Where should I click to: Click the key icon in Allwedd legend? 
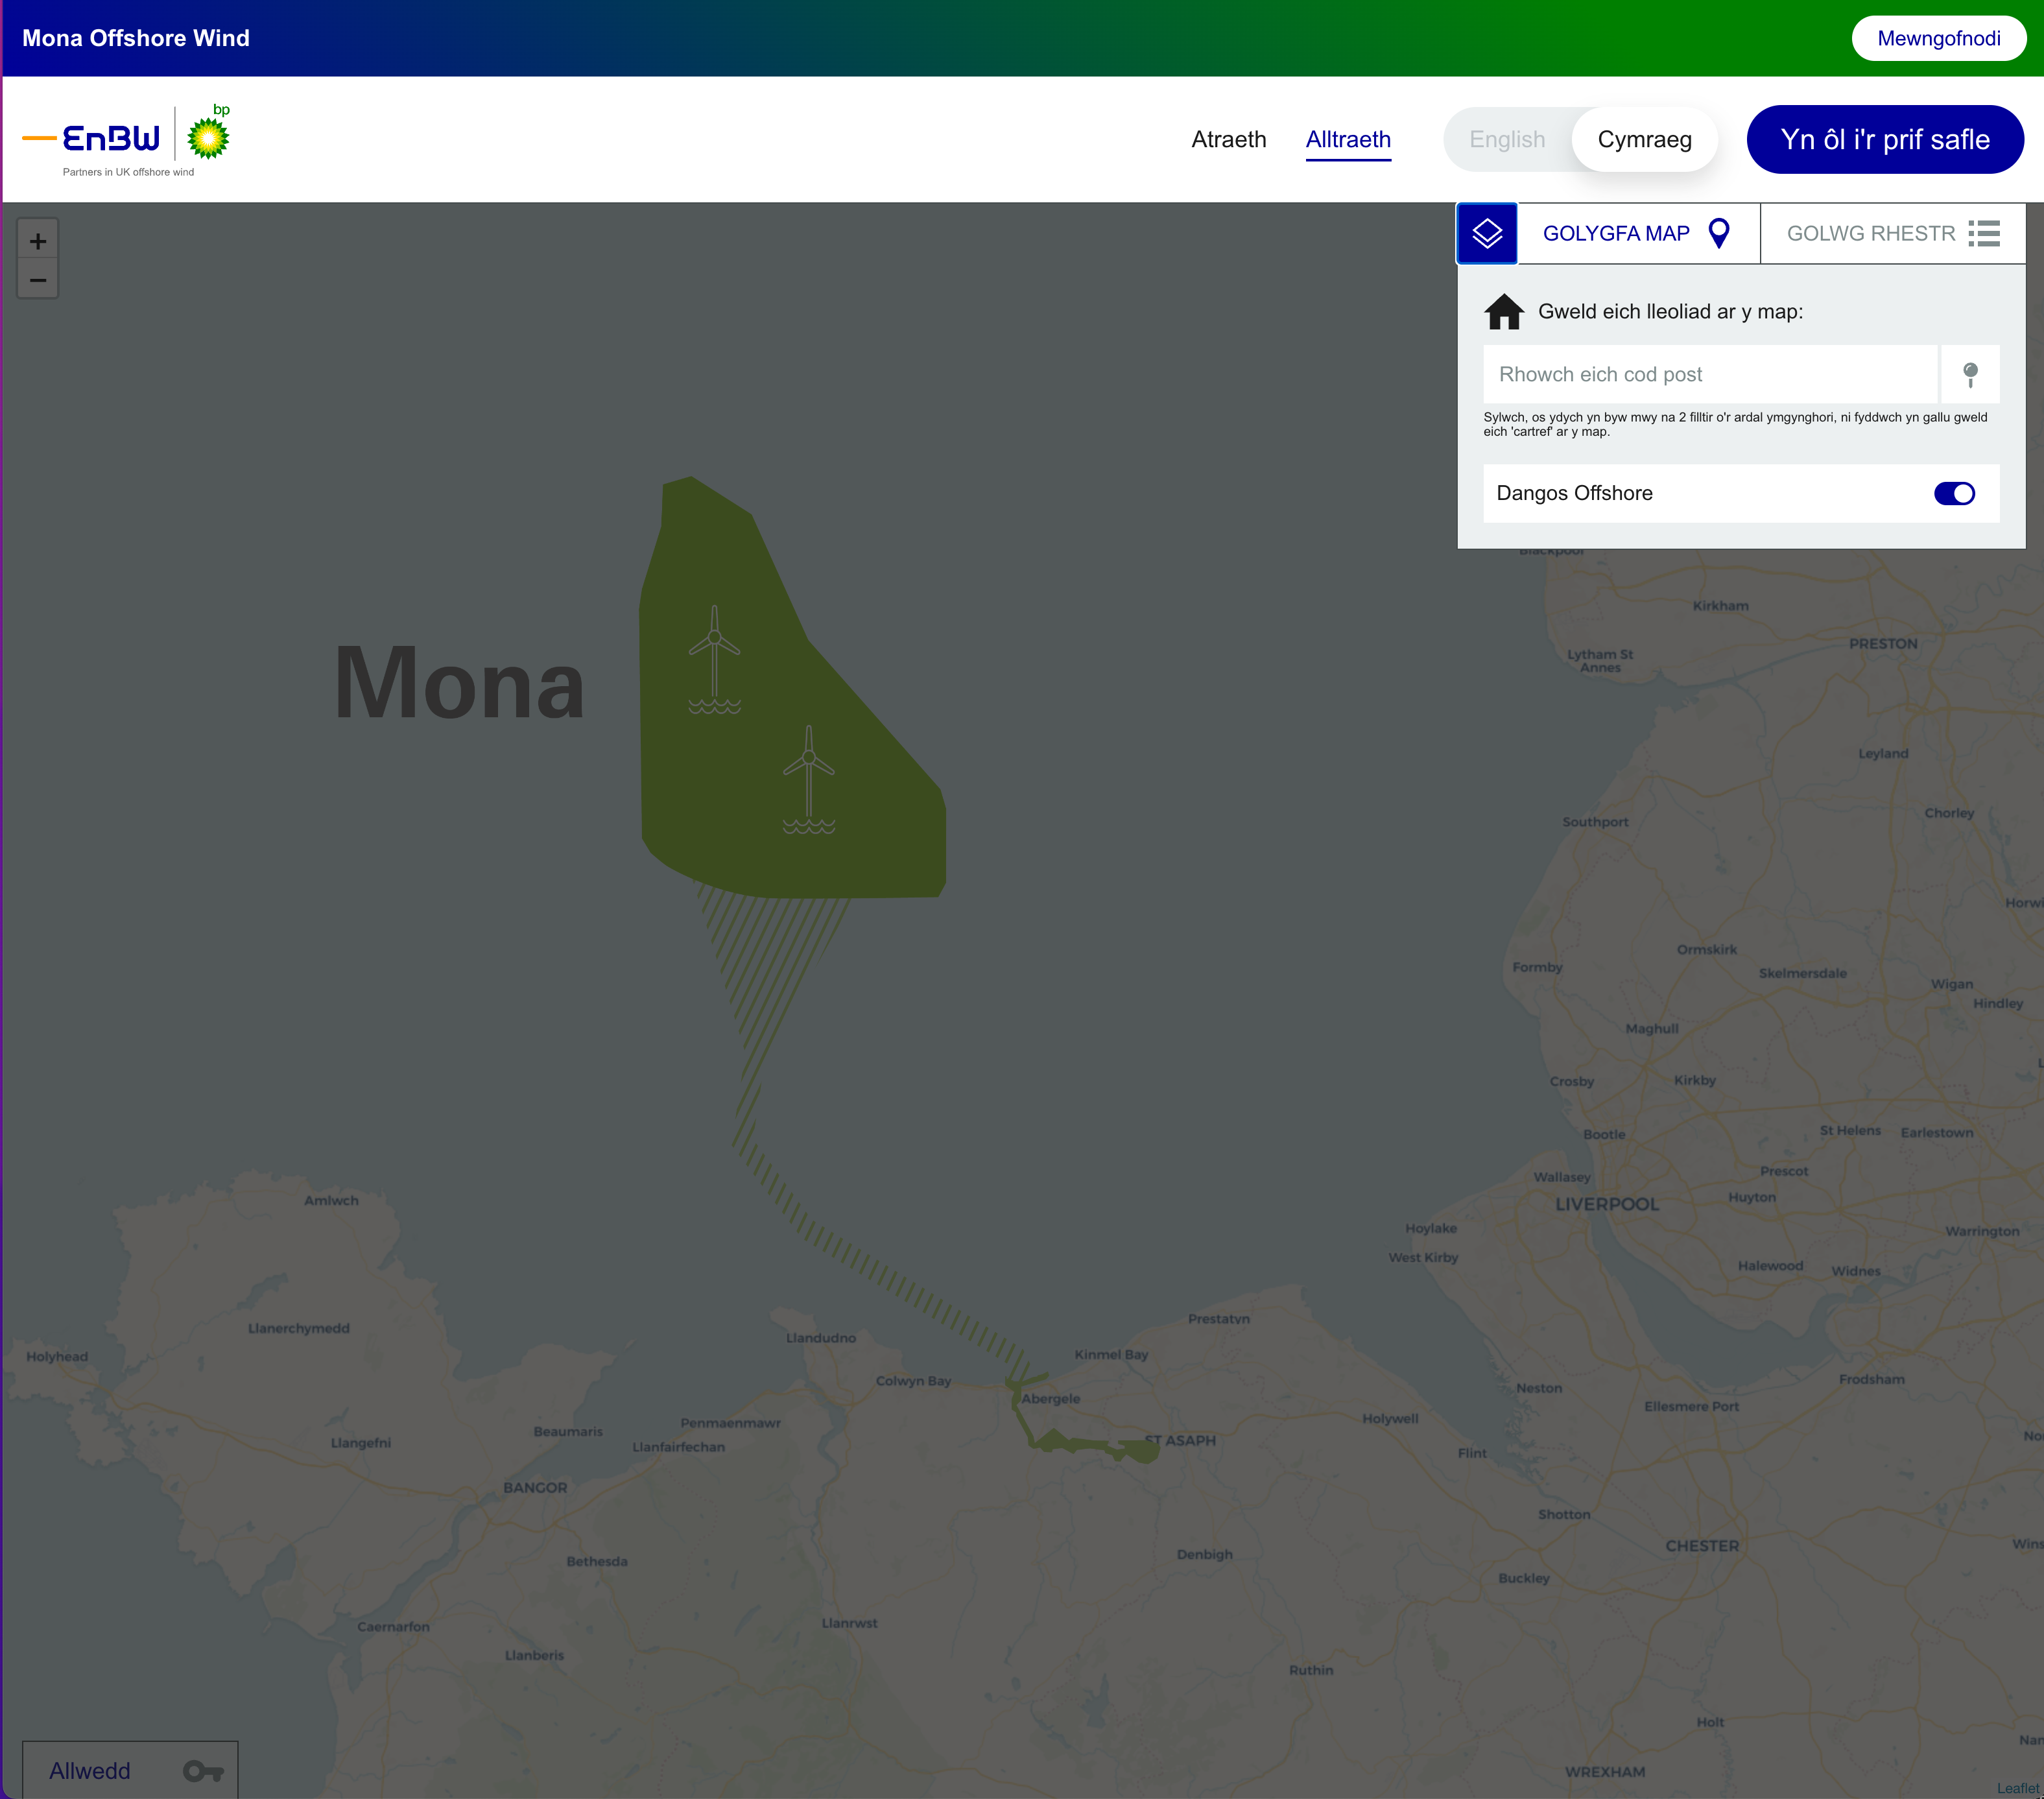[x=203, y=1771]
